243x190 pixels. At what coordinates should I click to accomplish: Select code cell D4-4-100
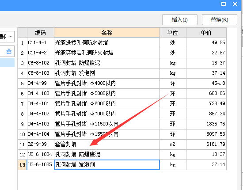pyautogui.click(x=41, y=94)
